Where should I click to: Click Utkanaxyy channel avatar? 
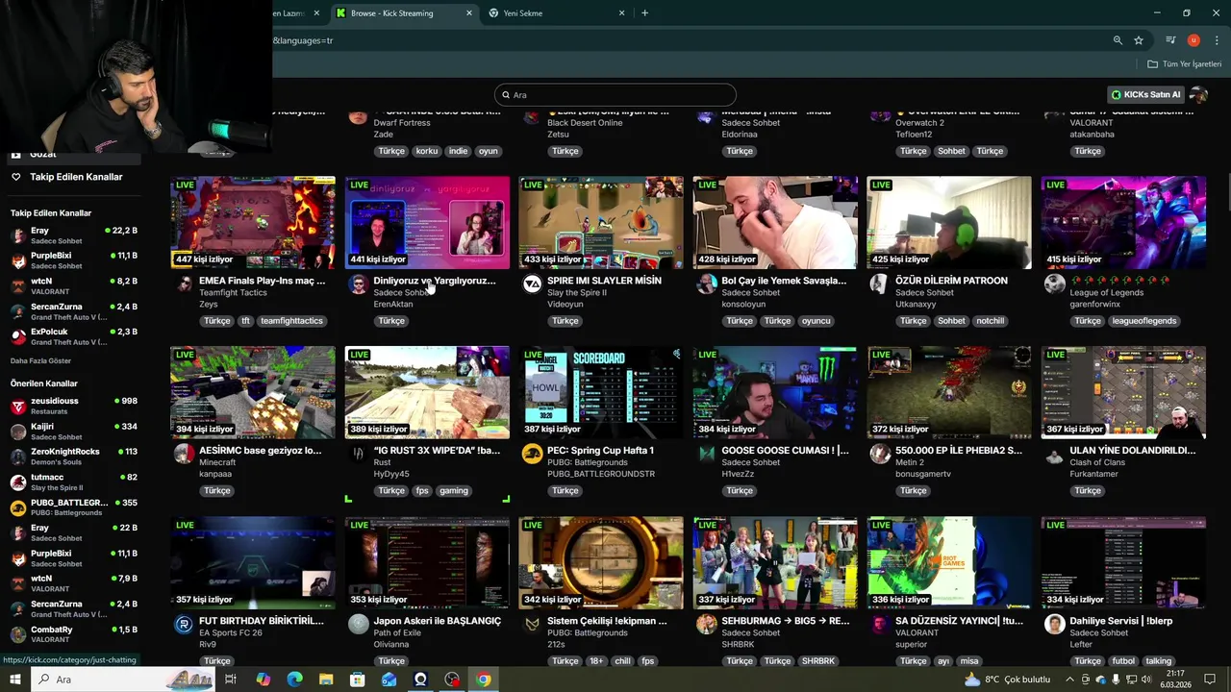click(x=880, y=284)
